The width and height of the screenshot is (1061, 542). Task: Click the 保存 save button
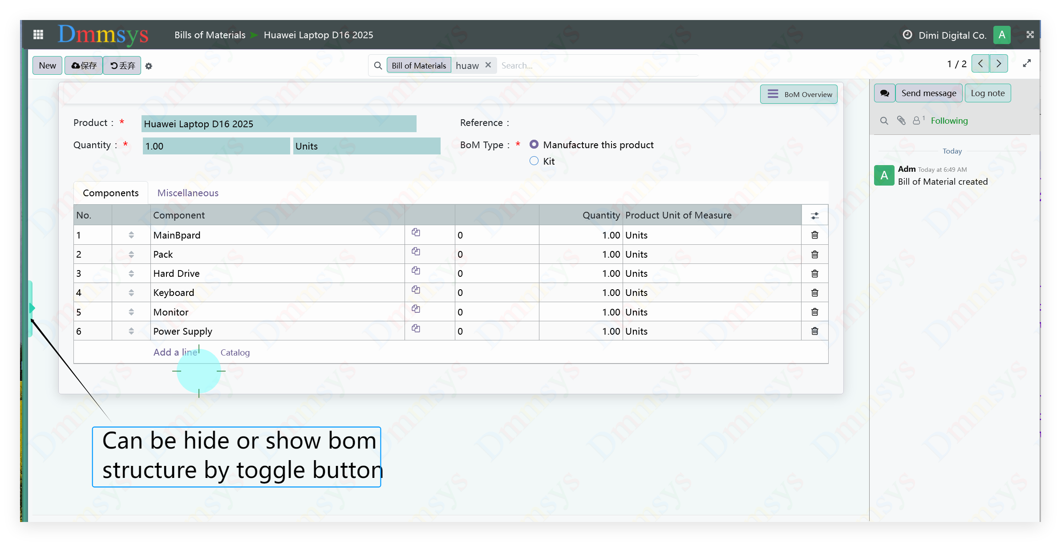[x=84, y=65]
